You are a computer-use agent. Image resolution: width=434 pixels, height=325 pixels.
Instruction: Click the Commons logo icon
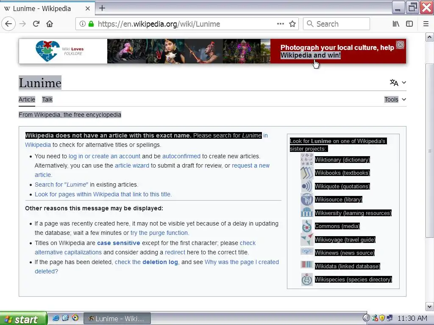307,226
